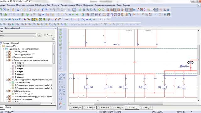Click the zoom in magnifier icon
This screenshot has width=201, height=113.
click(x=87, y=10)
